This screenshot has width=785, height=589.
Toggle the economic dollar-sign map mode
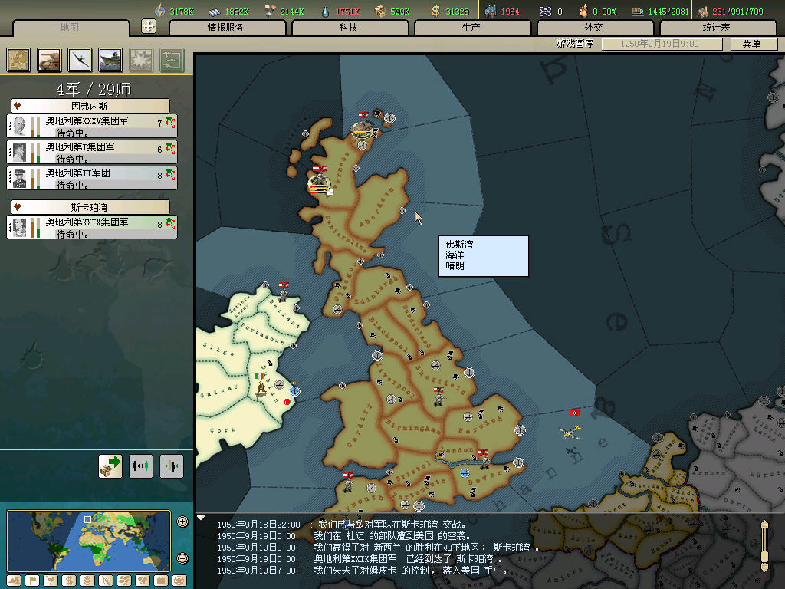click(68, 580)
